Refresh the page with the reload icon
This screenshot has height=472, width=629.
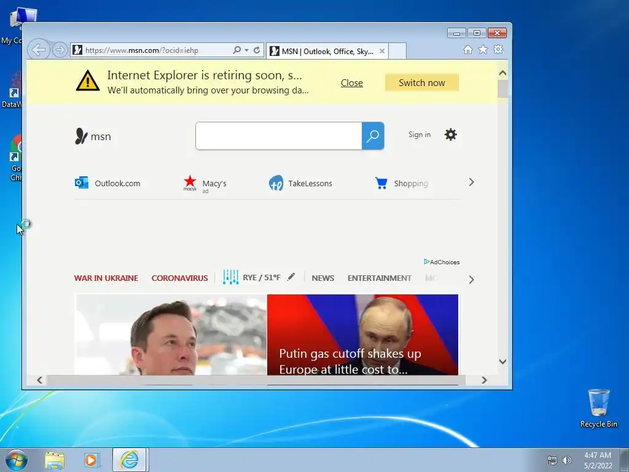pos(257,50)
